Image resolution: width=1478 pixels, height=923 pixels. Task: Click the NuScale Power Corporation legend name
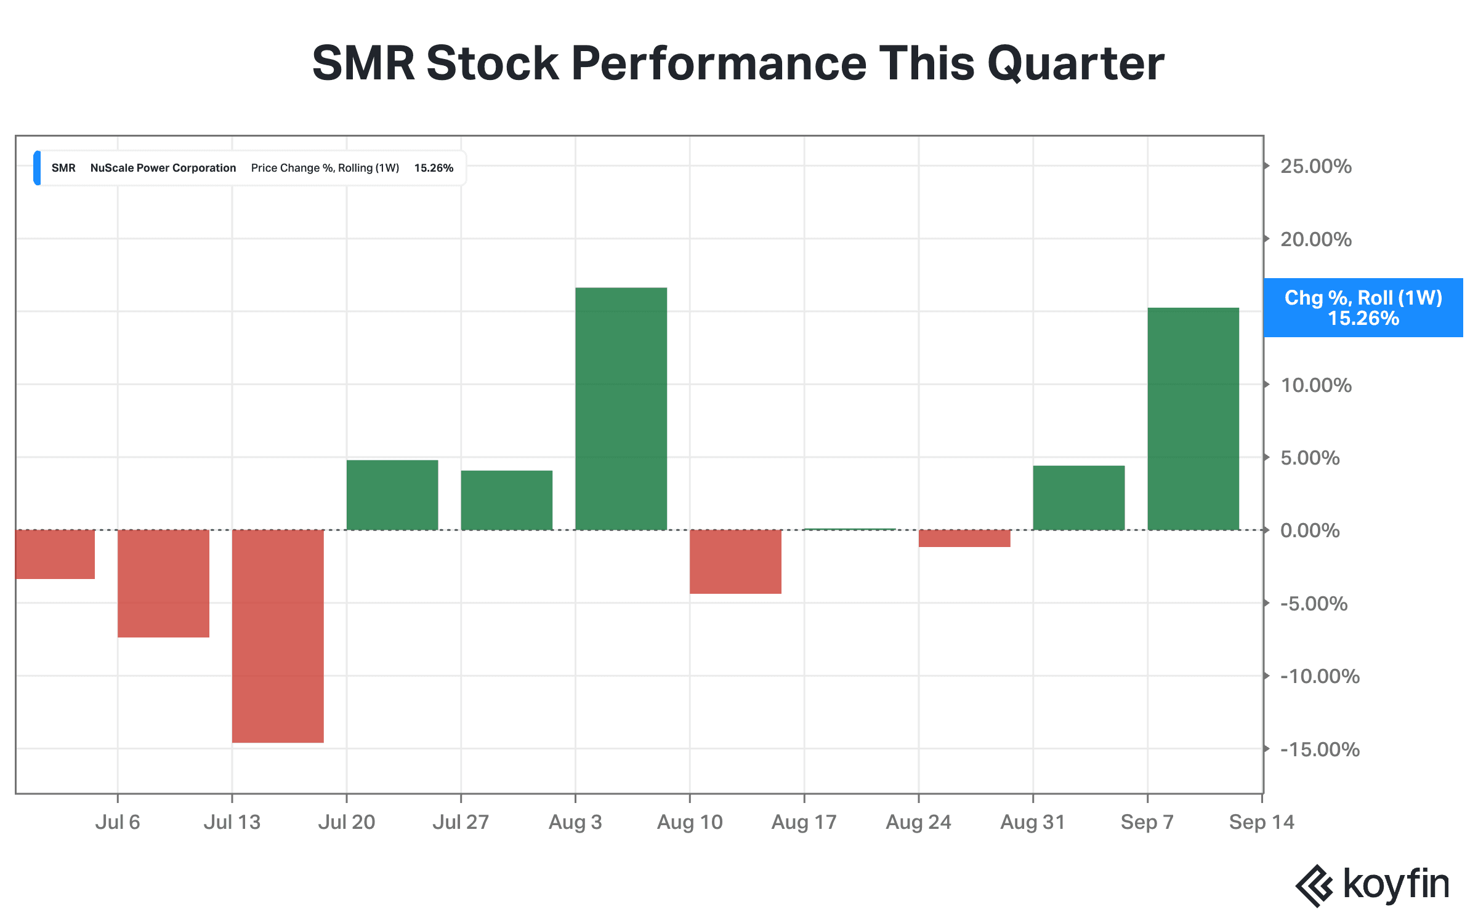163,168
